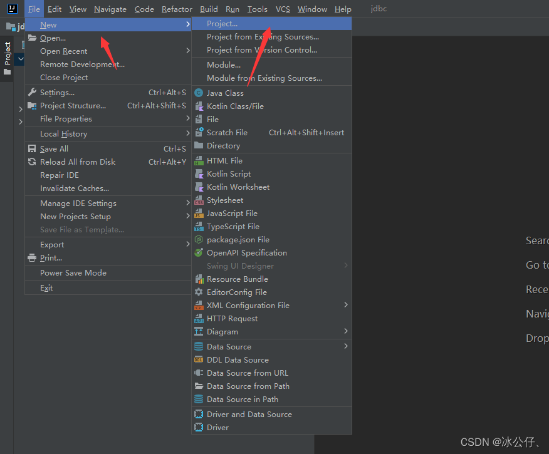549x454 pixels.
Task: Choose Remote Development... entry
Action: tap(108, 64)
